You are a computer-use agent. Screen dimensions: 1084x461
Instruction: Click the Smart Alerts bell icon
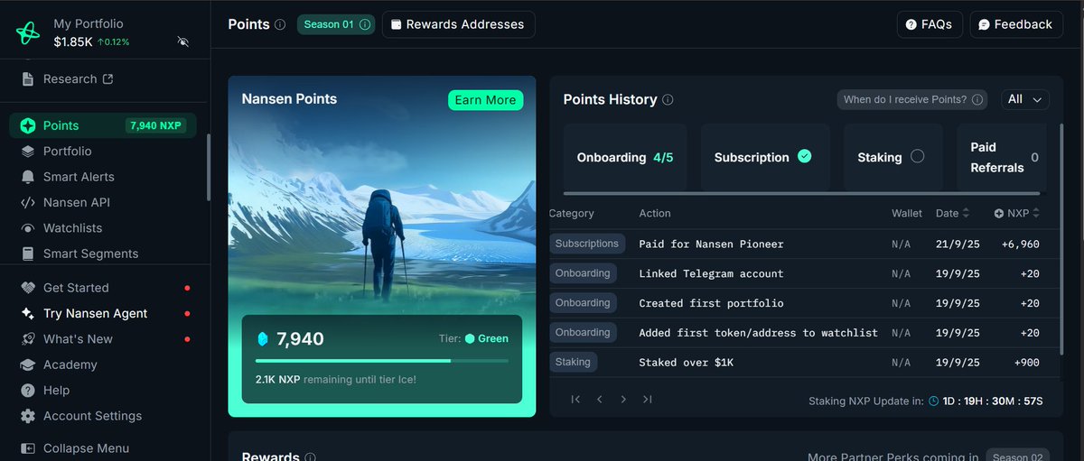click(28, 177)
